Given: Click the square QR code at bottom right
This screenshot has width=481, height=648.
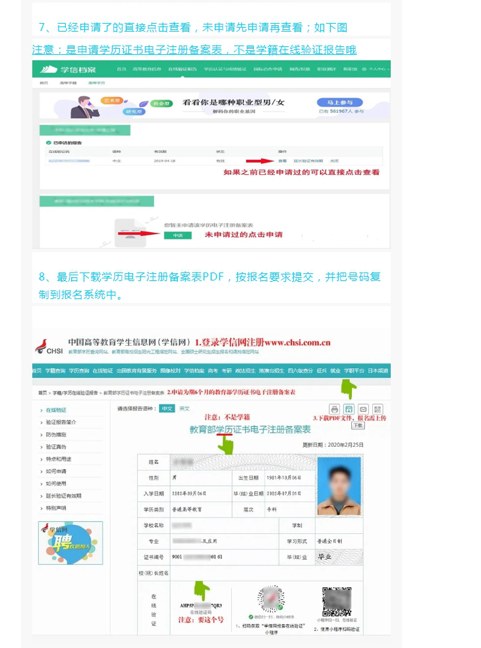Looking at the screenshot, I should (x=337, y=602).
